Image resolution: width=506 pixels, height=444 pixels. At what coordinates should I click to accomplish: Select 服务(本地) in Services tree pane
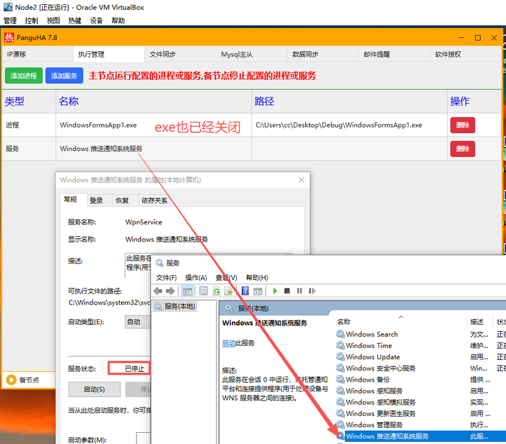pyautogui.click(x=176, y=307)
